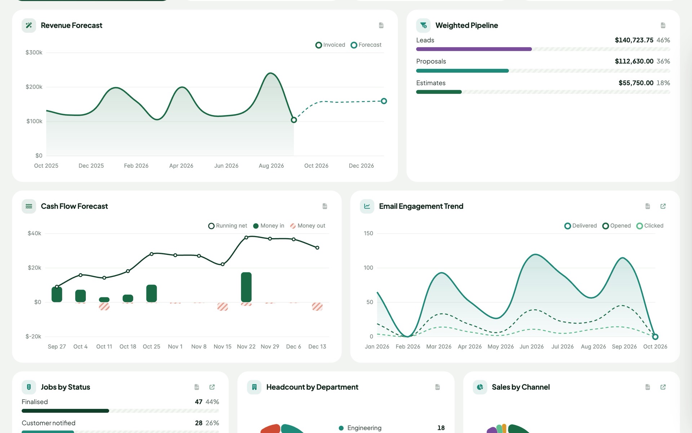Toggle the Clicked legend series
The width and height of the screenshot is (692, 433).
(650, 226)
